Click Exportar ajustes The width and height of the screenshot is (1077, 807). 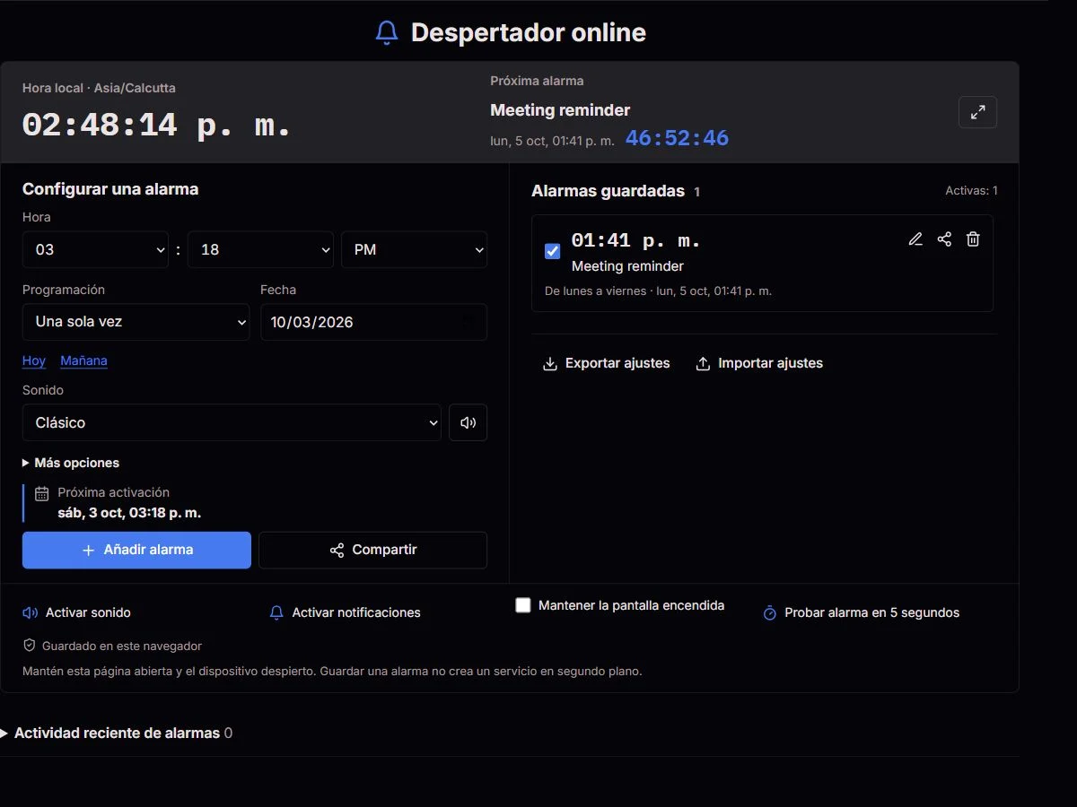(x=607, y=363)
